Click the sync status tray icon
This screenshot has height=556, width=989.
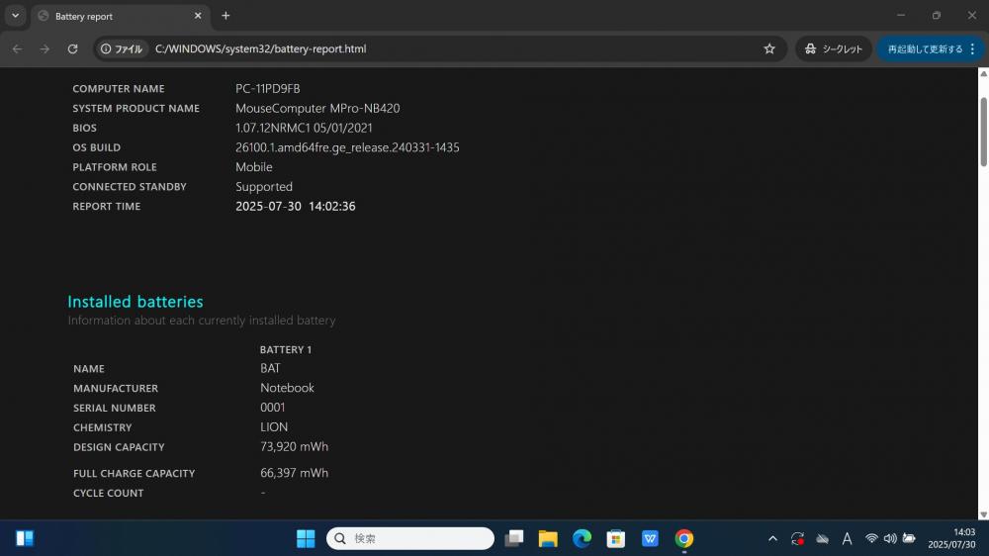[x=797, y=538]
